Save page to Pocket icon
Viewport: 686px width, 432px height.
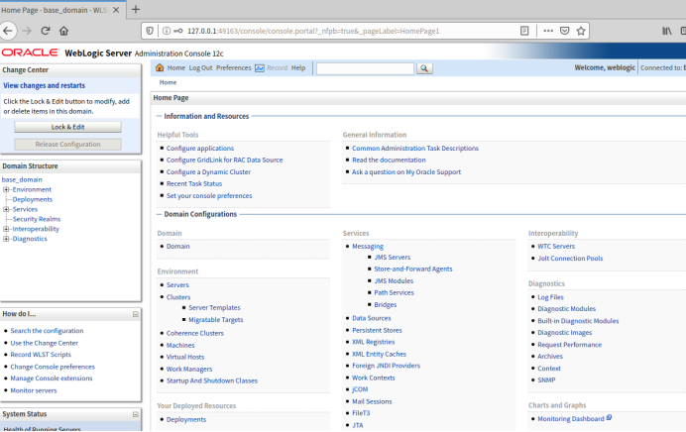(x=565, y=31)
